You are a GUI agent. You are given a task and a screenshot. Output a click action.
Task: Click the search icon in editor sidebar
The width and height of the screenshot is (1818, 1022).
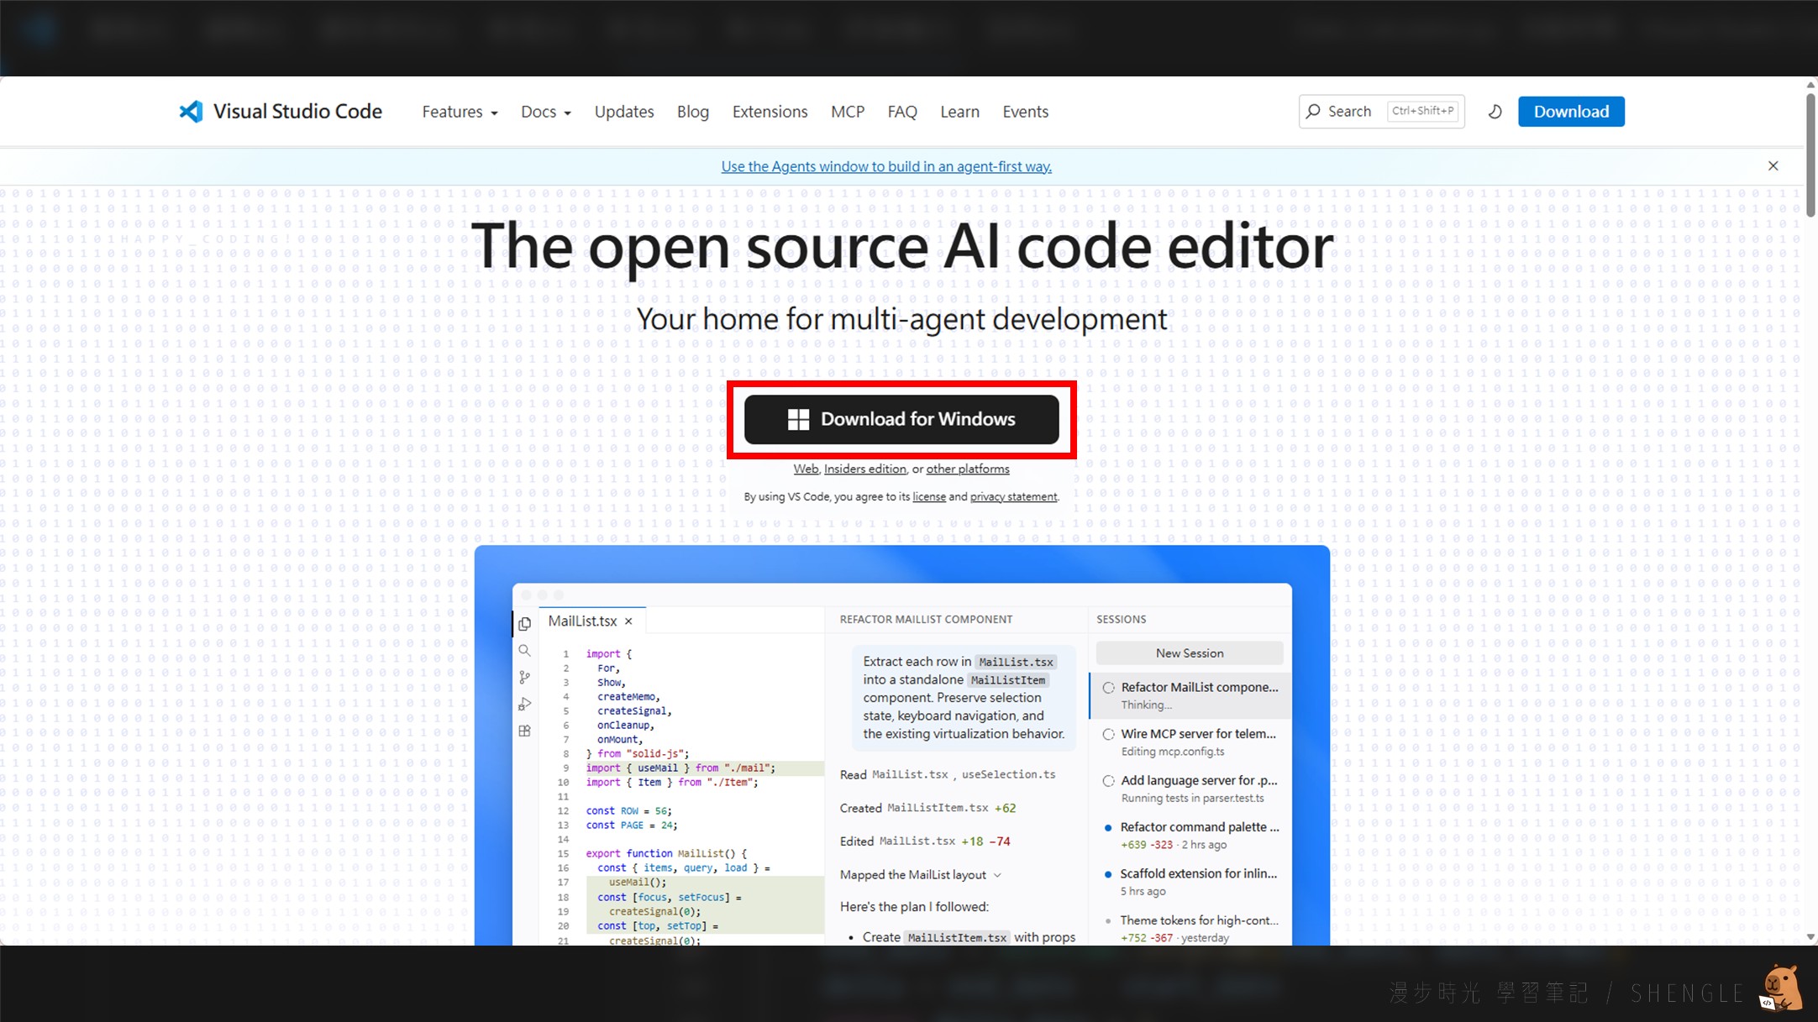[525, 651]
